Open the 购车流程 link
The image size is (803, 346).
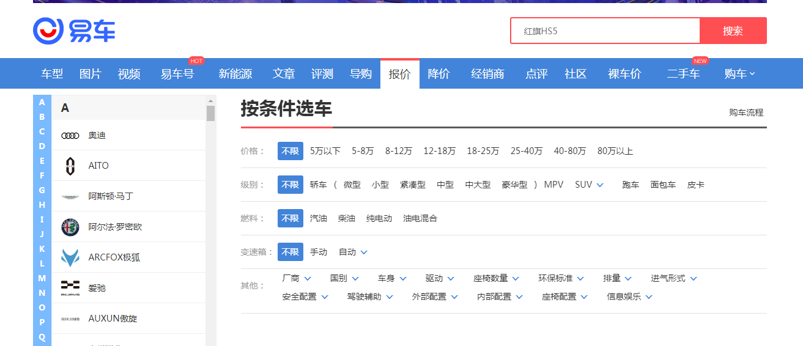(x=746, y=112)
